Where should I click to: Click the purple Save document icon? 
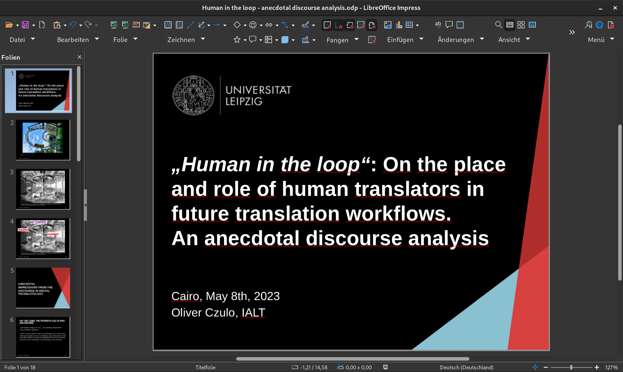tap(25, 25)
